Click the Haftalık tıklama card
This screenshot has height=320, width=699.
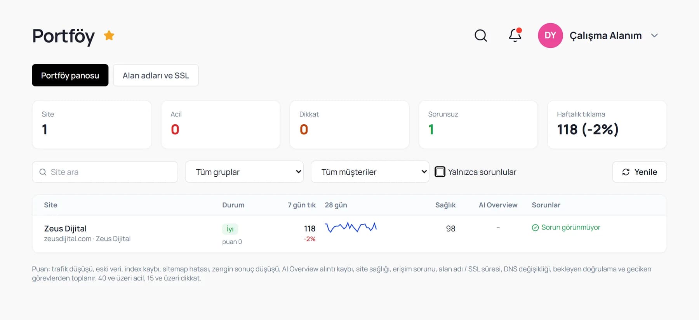click(x=607, y=125)
